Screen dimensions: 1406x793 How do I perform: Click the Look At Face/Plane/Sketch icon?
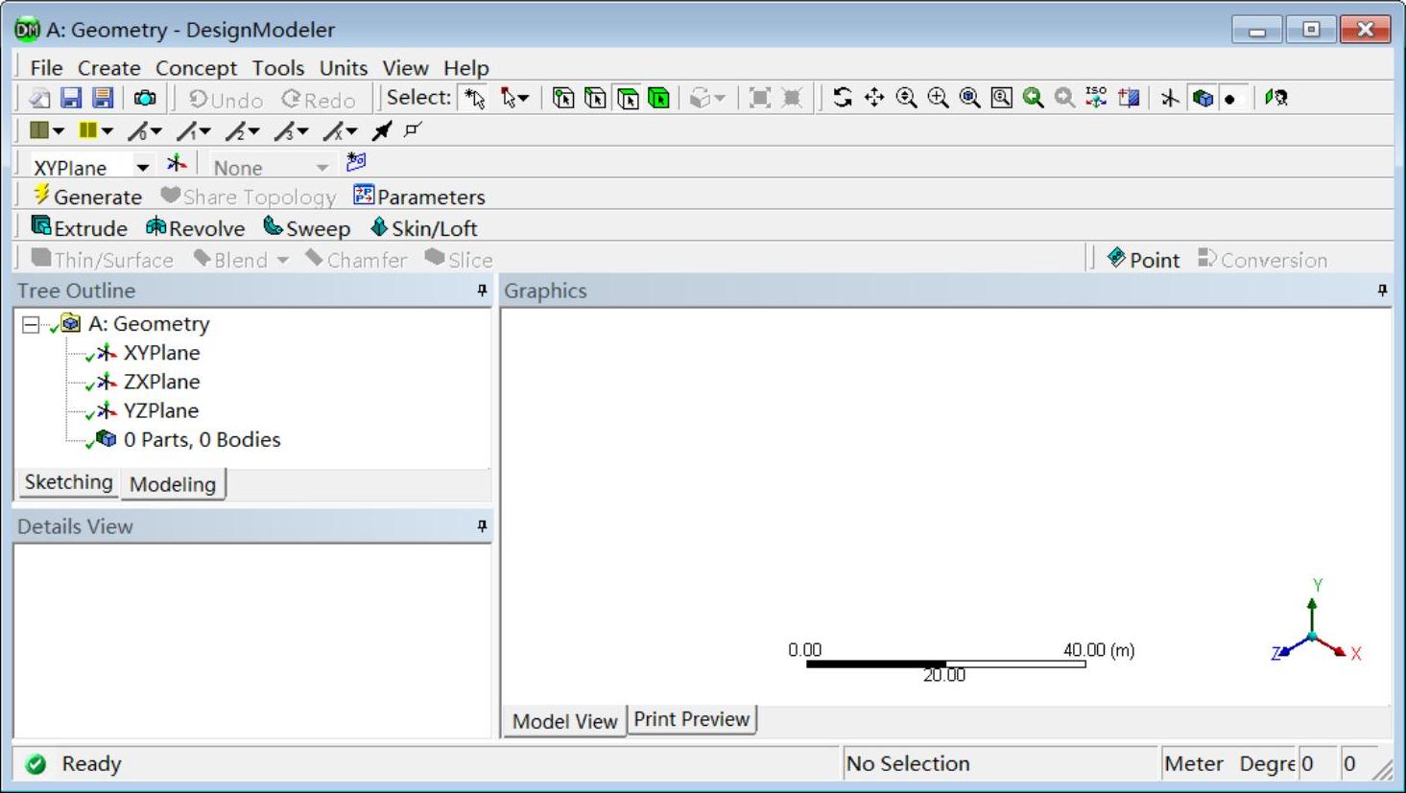tap(1129, 98)
